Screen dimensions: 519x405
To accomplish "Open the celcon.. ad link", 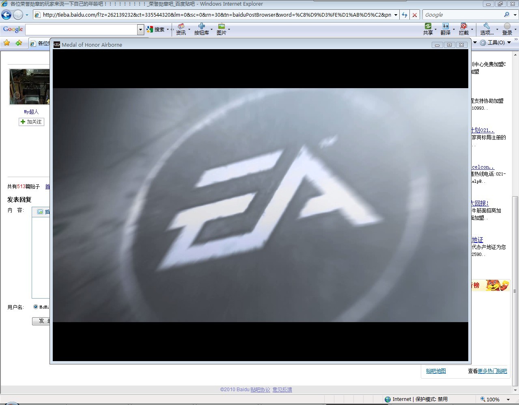I will (483, 167).
